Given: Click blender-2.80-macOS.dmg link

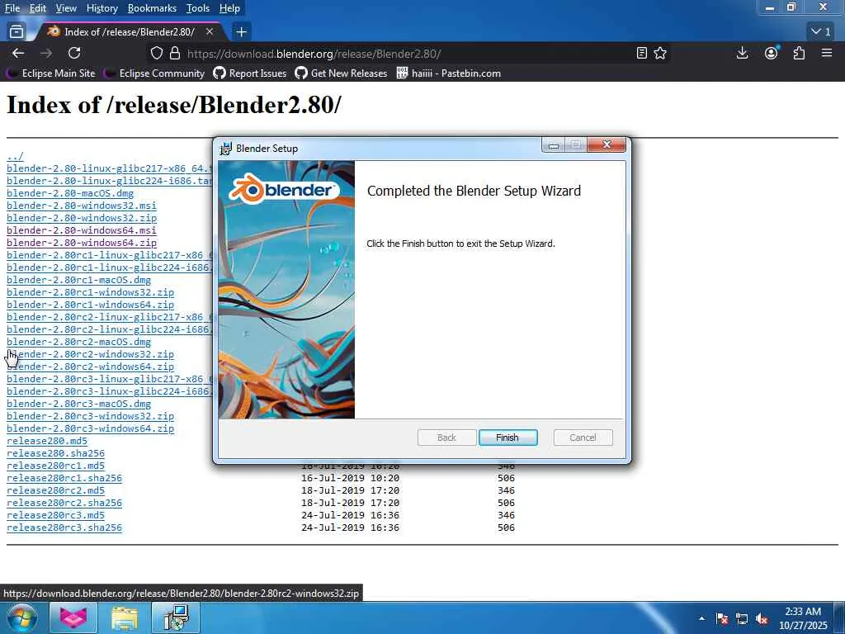Looking at the screenshot, I should pos(70,193).
